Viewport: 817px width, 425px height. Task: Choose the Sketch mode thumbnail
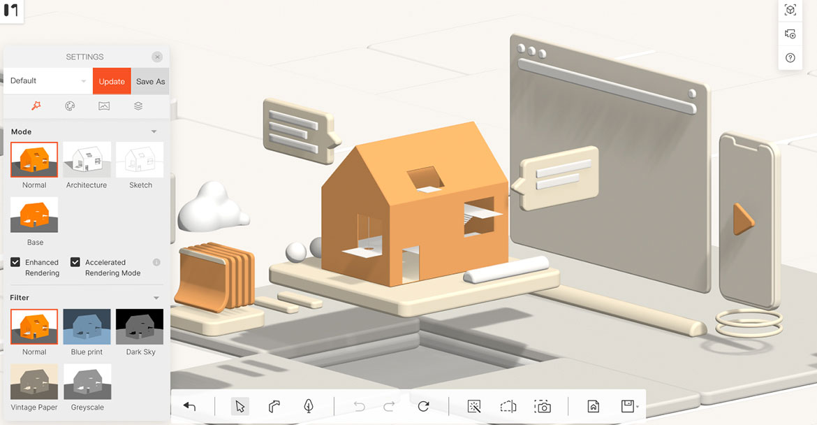point(140,160)
